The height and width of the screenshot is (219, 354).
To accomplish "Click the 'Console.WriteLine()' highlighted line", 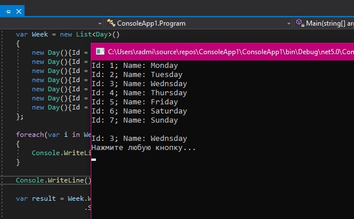I will pos(53,180).
